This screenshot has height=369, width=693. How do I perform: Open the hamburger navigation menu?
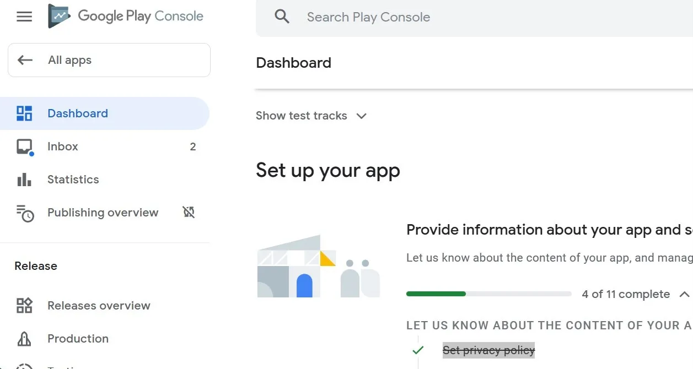coord(24,17)
